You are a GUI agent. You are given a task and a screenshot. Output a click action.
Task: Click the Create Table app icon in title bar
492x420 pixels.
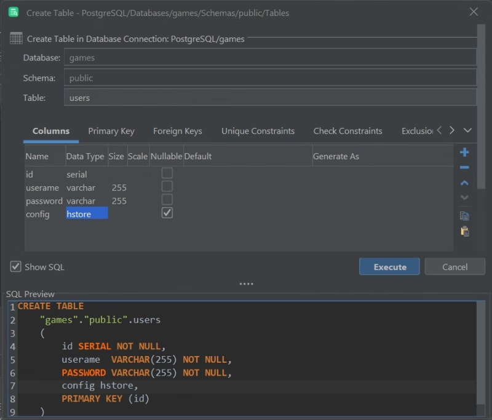click(x=14, y=12)
